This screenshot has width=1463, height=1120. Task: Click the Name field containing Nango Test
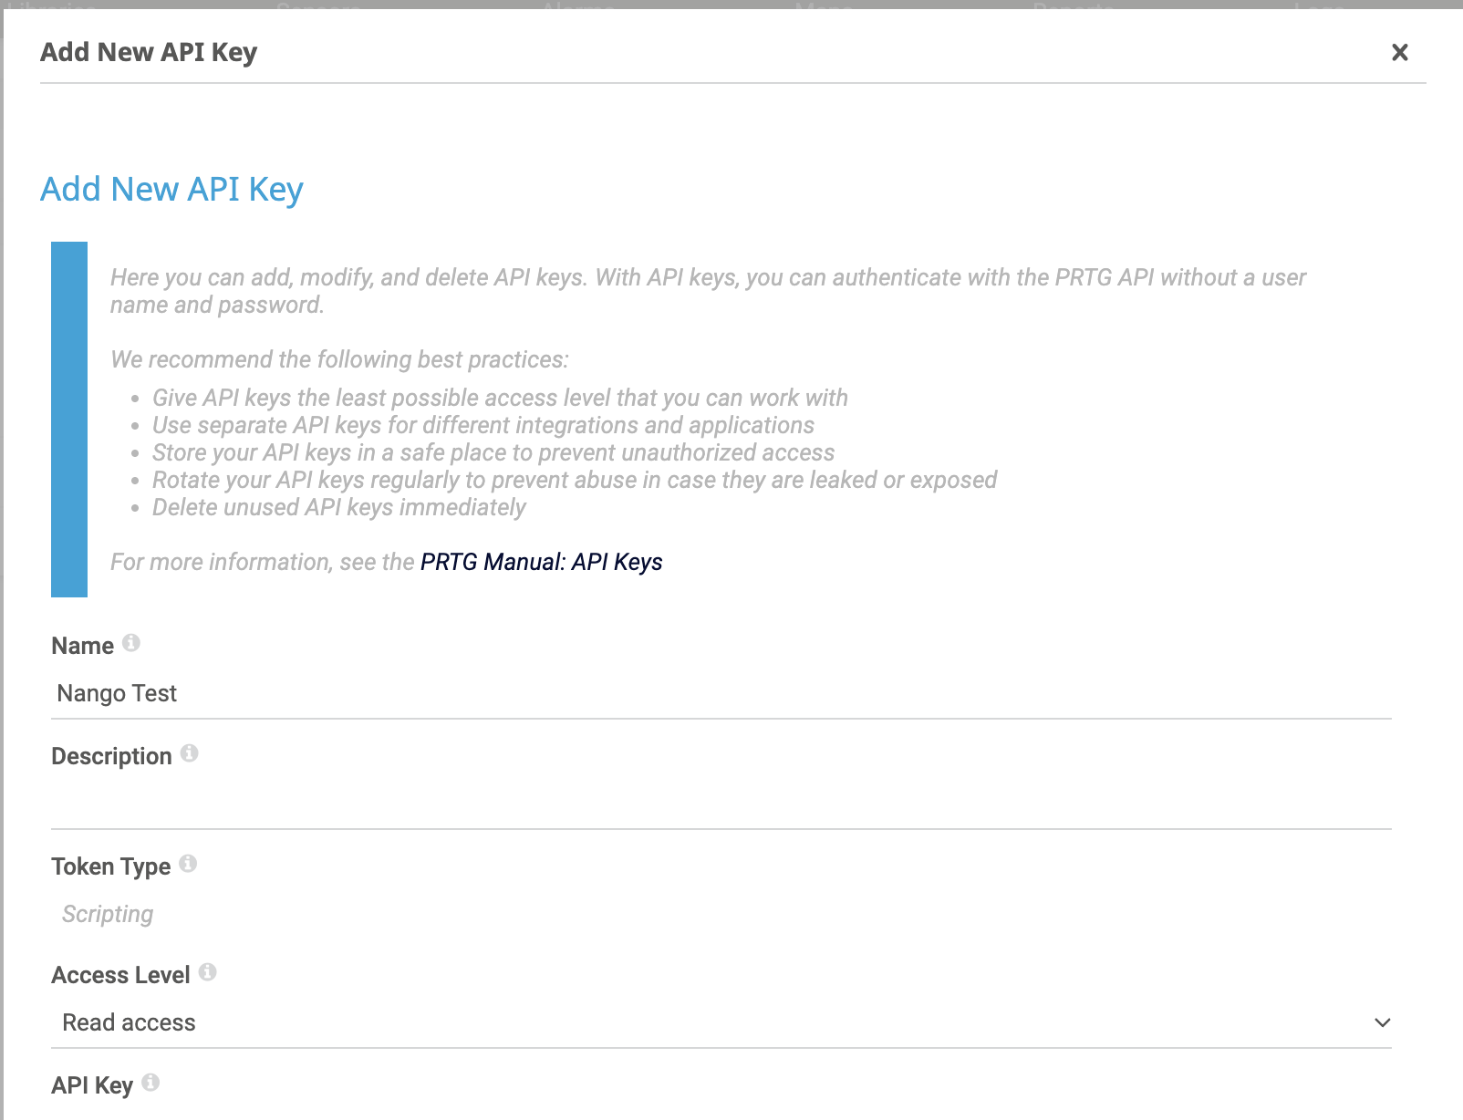pyautogui.click(x=721, y=694)
